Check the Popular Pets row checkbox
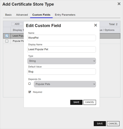The width and height of the screenshot is (123, 129). click(7, 41)
